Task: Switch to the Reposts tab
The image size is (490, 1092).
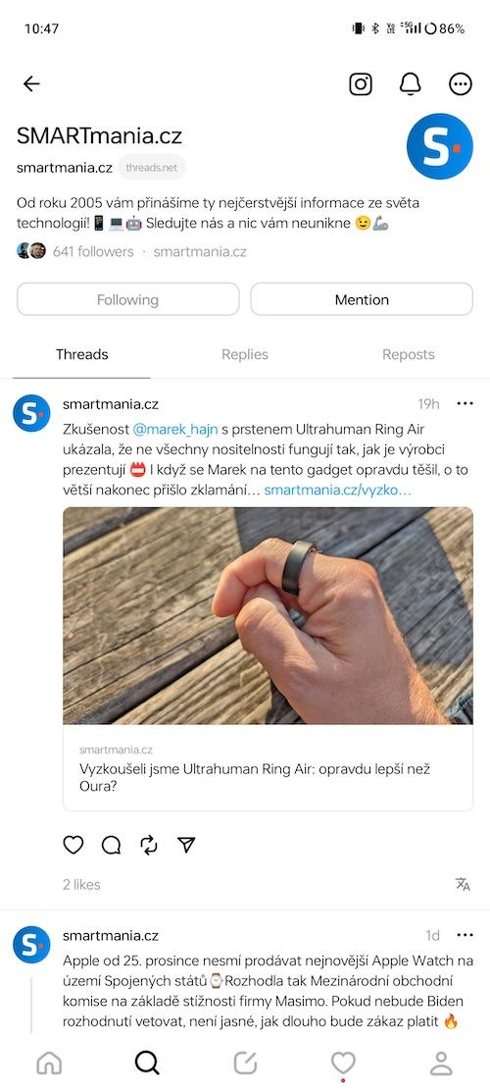Action: click(x=409, y=354)
